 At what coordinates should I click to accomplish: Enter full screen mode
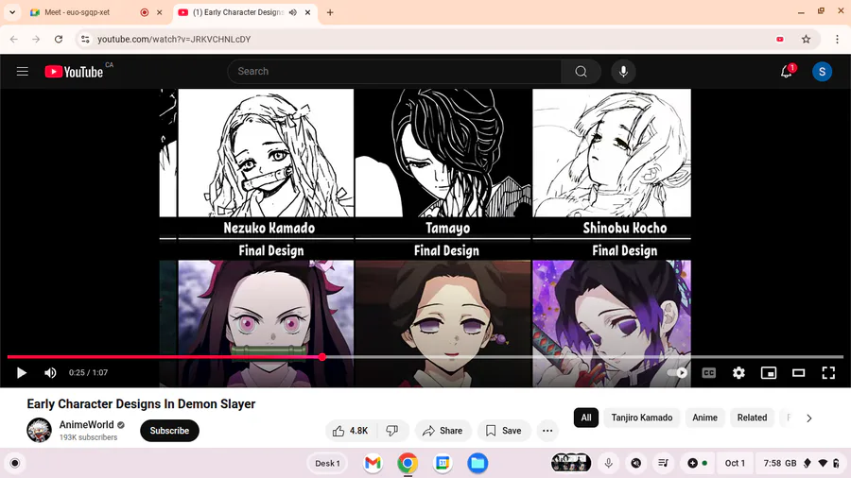[x=828, y=373]
